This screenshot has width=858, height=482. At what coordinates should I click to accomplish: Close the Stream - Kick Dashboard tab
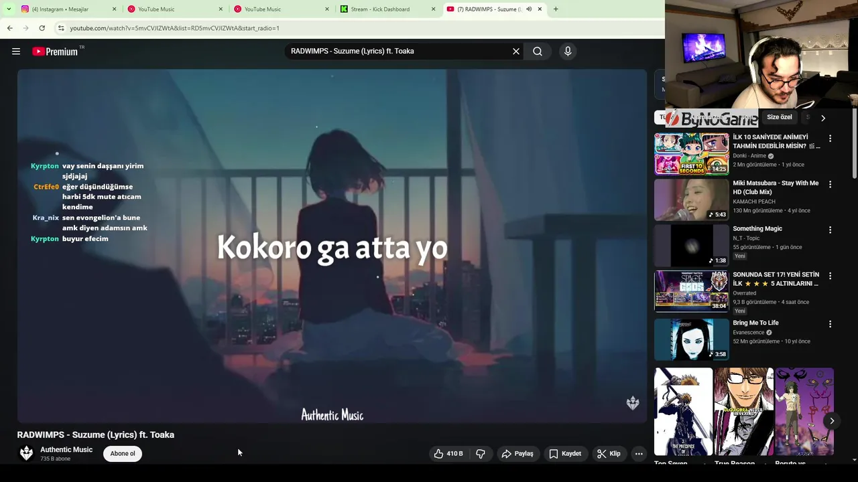pos(433,9)
